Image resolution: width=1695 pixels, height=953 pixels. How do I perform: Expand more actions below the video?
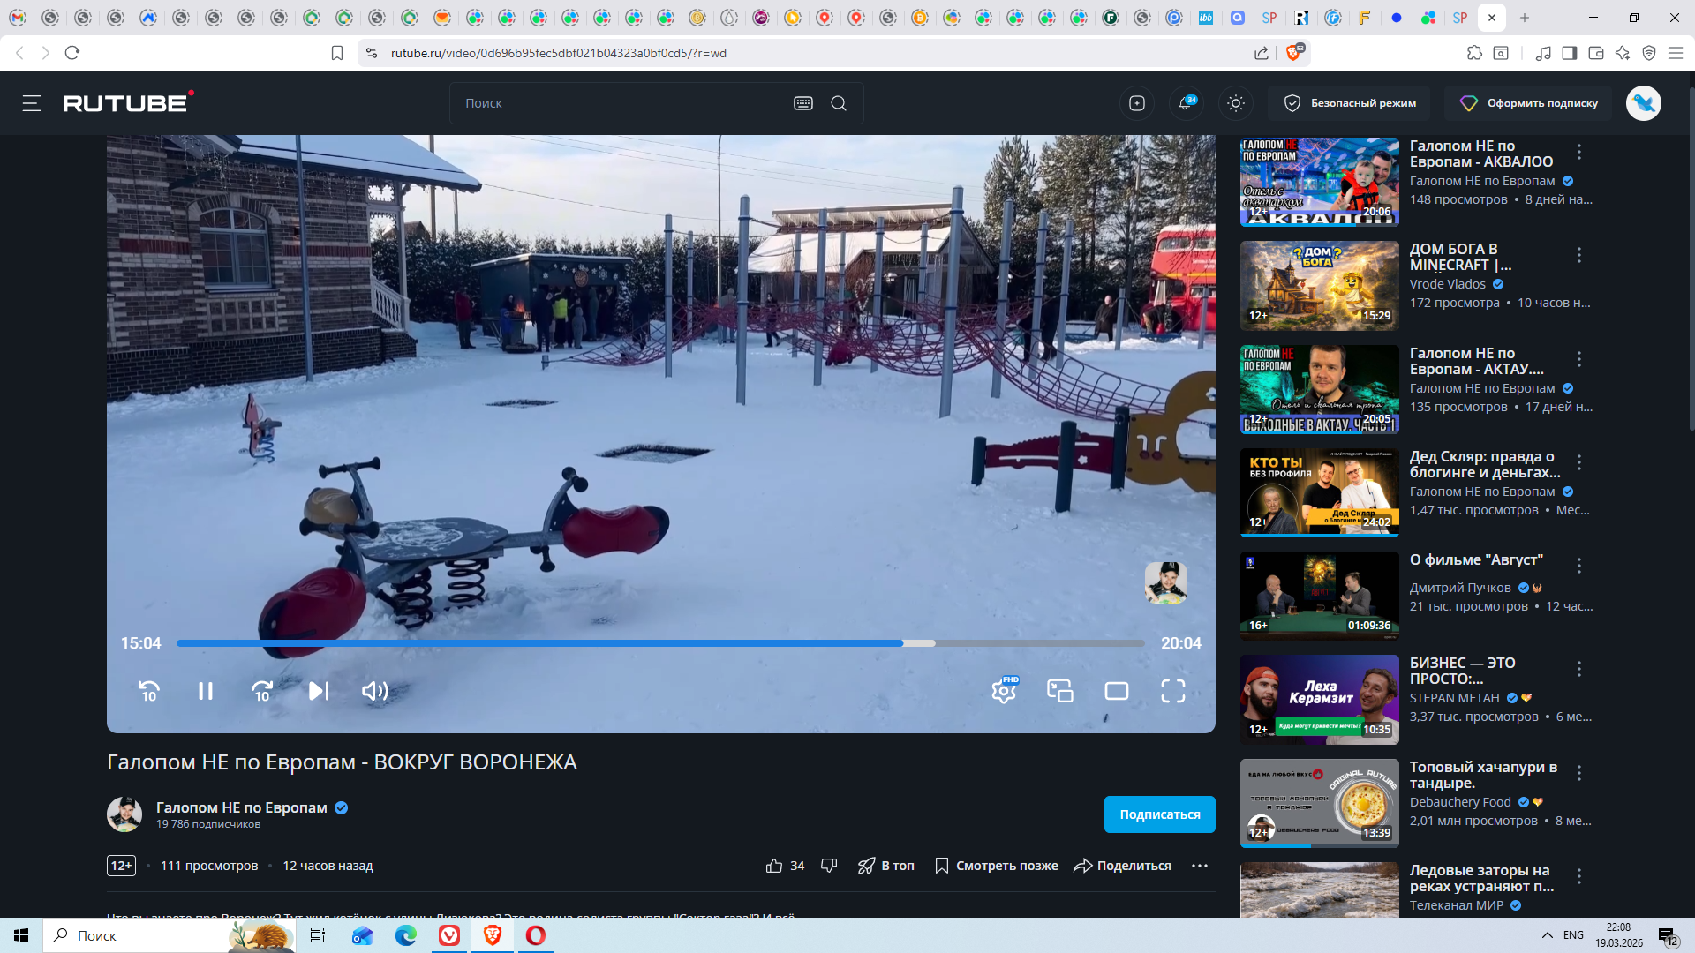click(x=1200, y=866)
